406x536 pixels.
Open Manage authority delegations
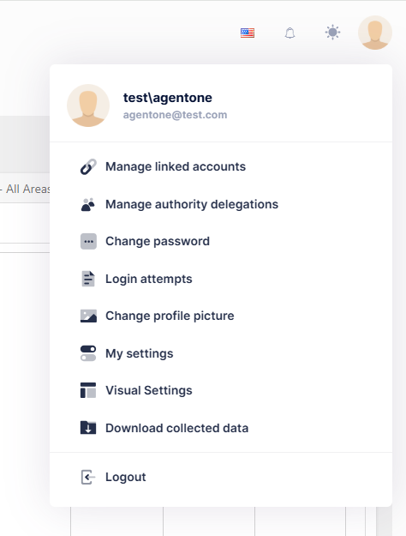192,204
